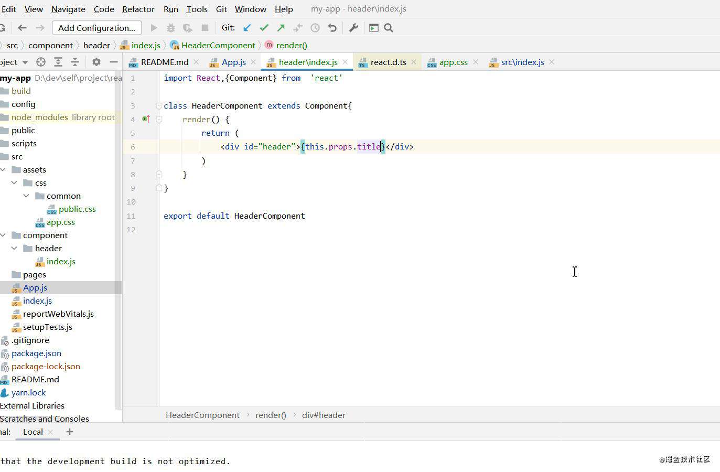Select setupTests.js in project tree

48,327
